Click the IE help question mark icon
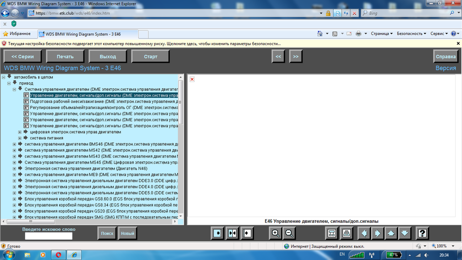Screen dimensions: 462x260 (454, 34)
